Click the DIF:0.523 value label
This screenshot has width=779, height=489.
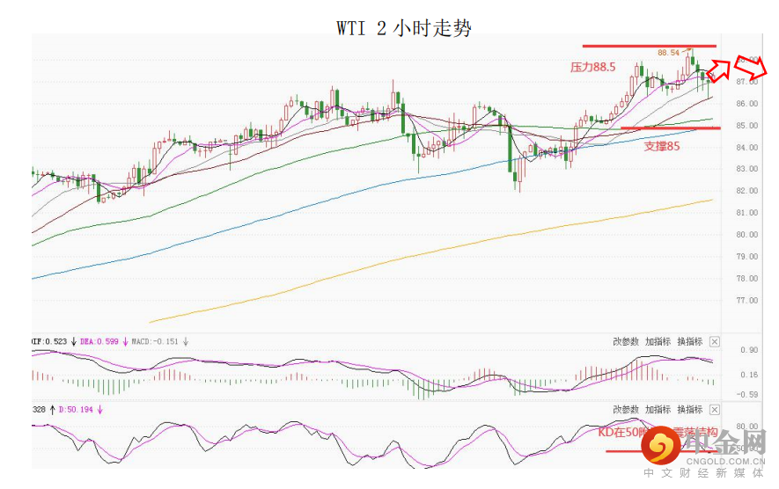(49, 341)
